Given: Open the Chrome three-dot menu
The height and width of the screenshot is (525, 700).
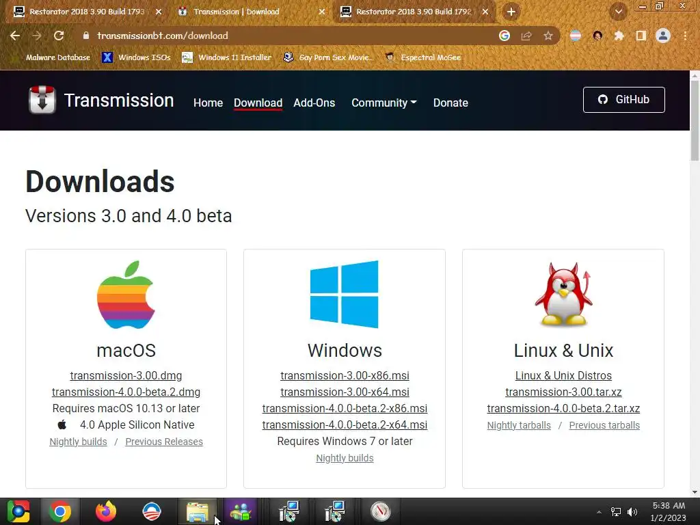Looking at the screenshot, I should (x=685, y=36).
